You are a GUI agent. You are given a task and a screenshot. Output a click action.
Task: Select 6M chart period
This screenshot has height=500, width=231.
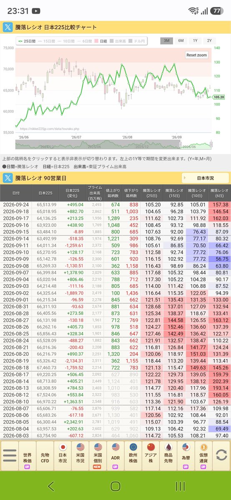tap(181, 41)
